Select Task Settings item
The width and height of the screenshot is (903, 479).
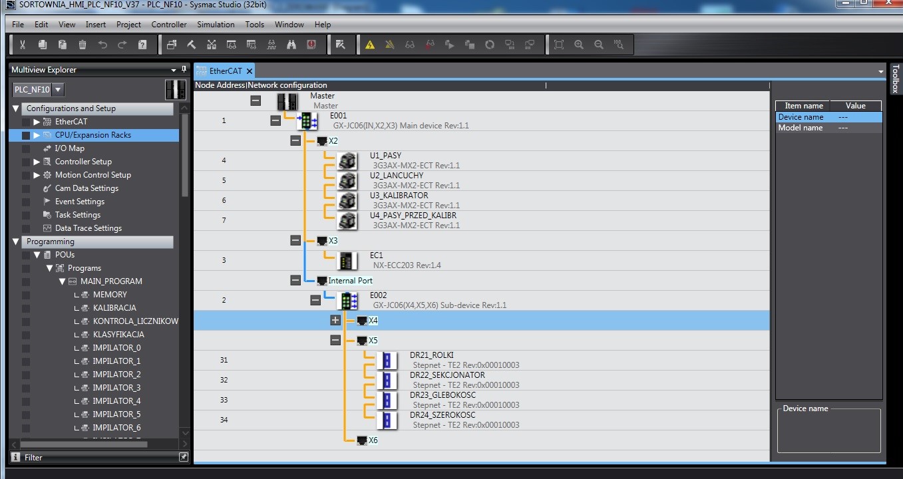[x=78, y=215]
